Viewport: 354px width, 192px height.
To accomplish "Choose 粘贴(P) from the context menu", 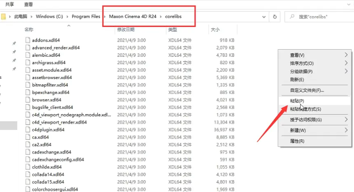I will tap(314, 101).
